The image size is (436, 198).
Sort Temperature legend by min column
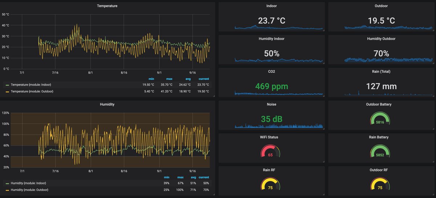click(151, 79)
